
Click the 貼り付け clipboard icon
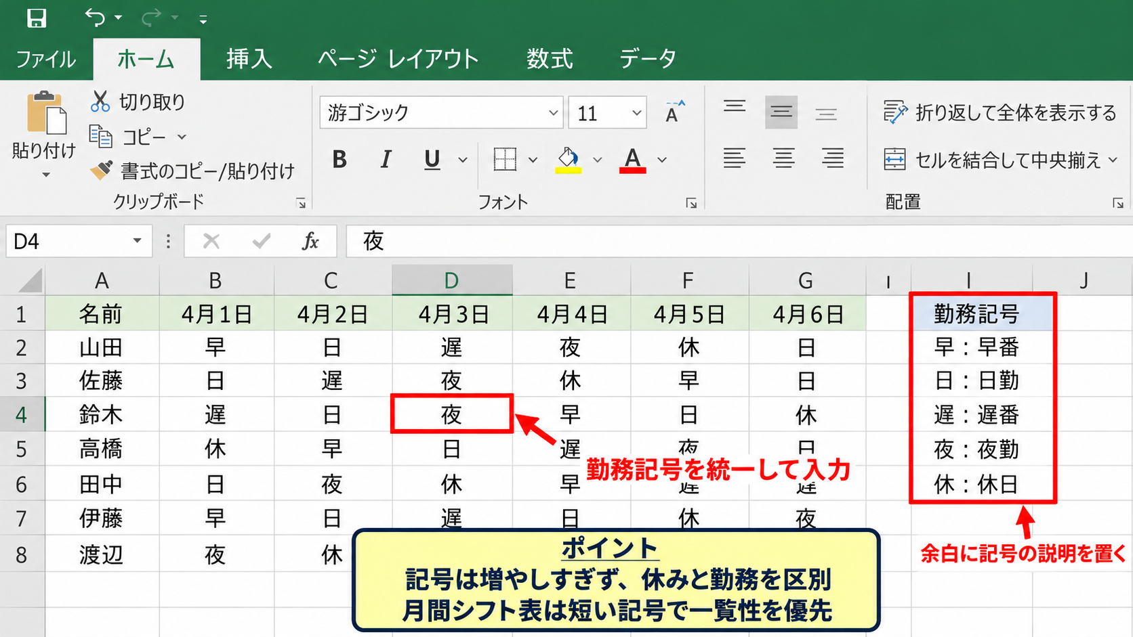46,112
